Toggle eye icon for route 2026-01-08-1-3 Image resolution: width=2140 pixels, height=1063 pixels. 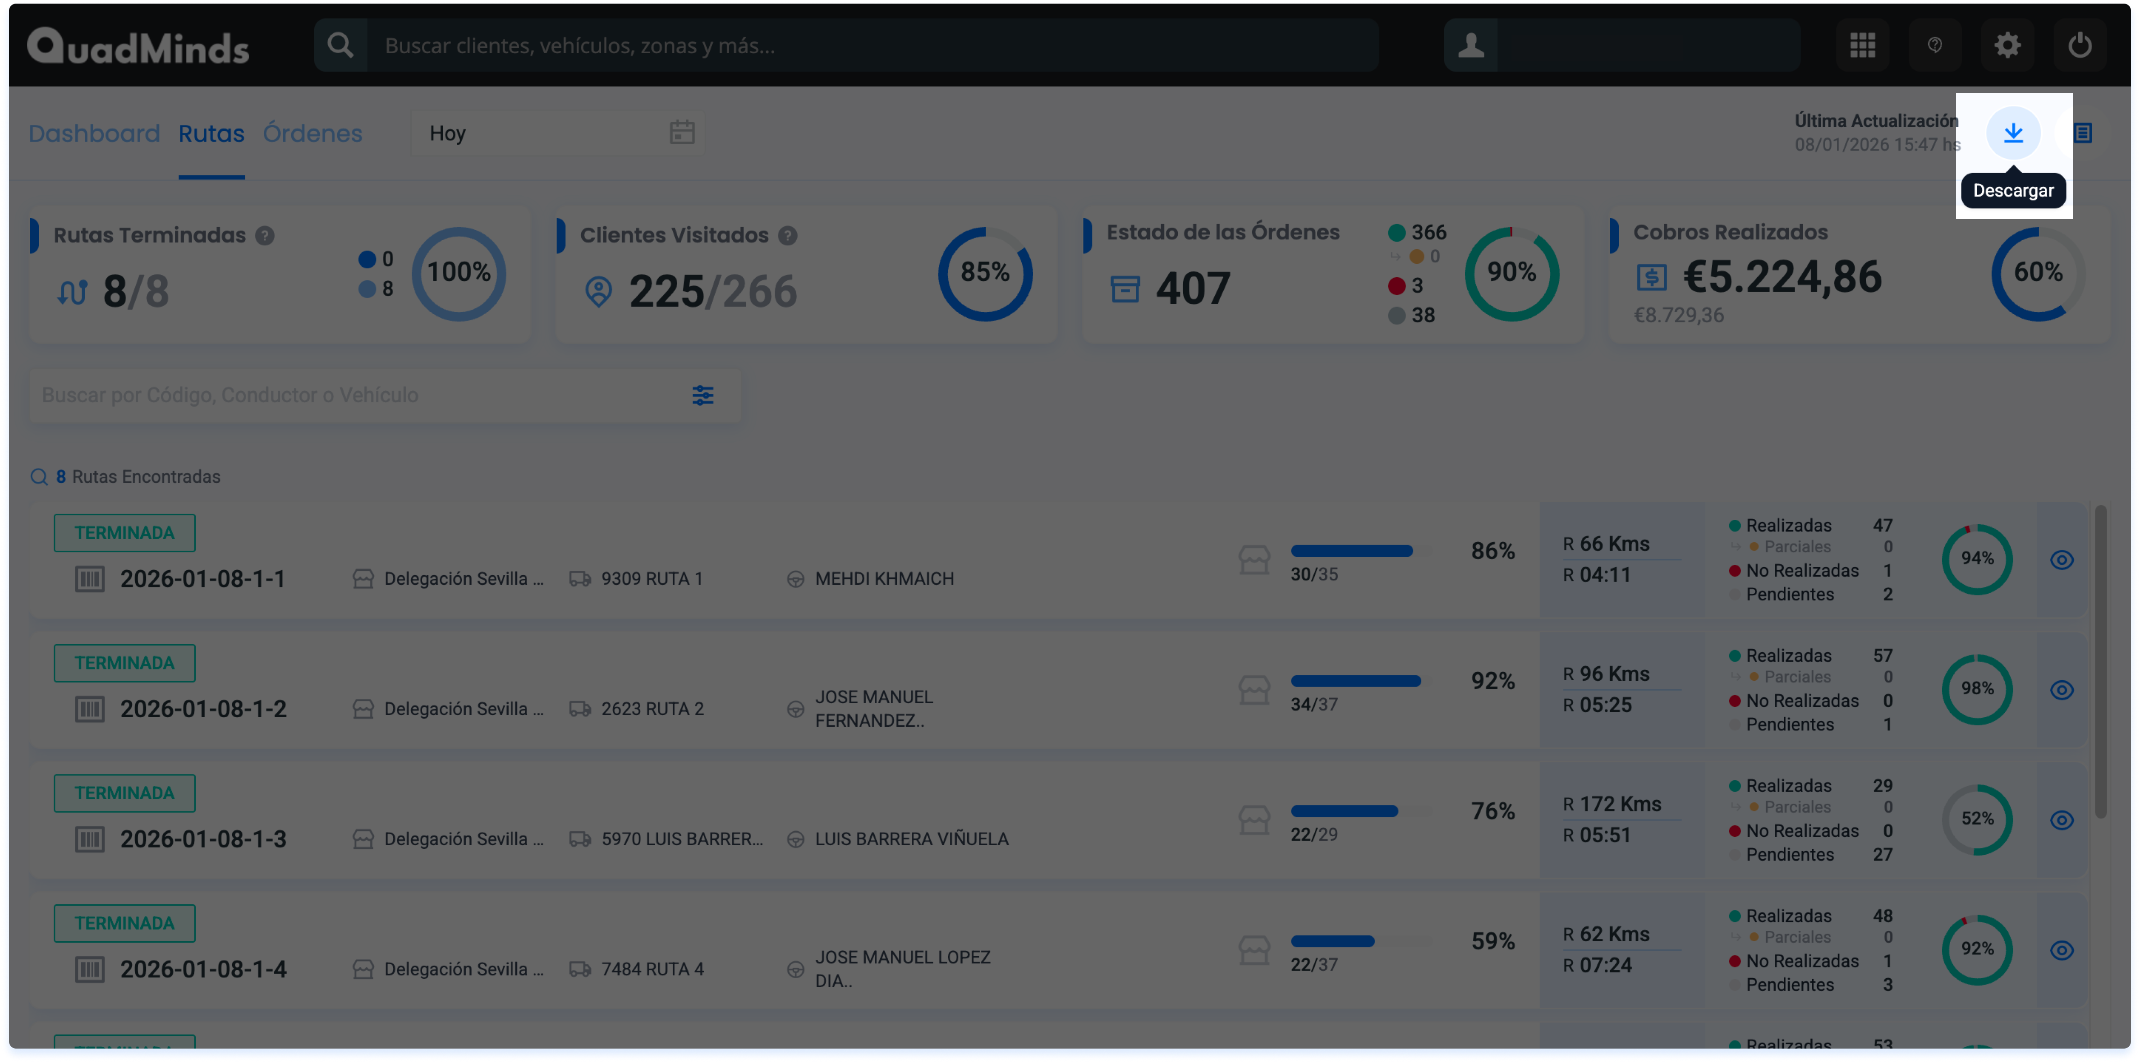(2061, 820)
